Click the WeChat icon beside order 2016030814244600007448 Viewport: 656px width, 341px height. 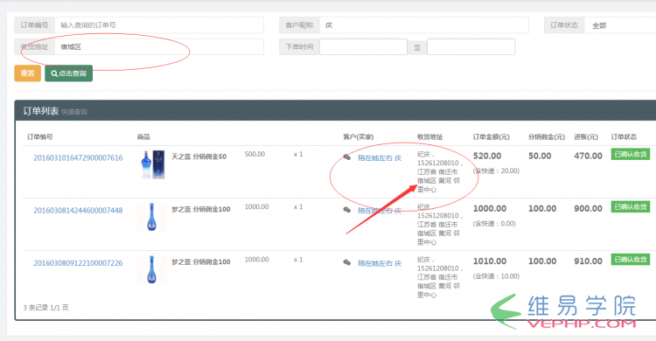347,210
